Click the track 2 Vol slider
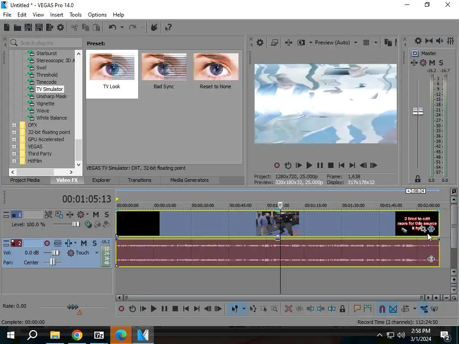This screenshot has height=344, width=459. coord(55,253)
